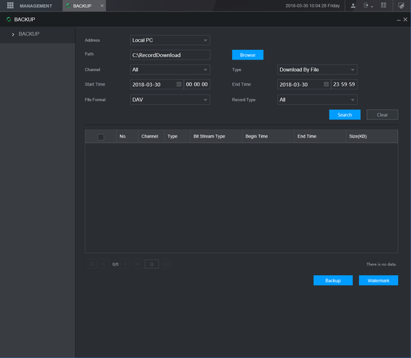
Task: Tick the select-all checkbox in table header
Action: (101, 137)
